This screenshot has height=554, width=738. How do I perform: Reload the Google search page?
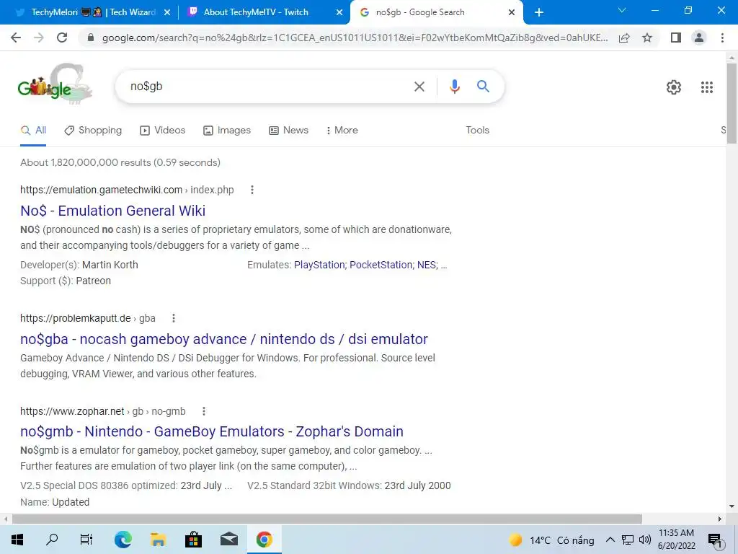(62, 38)
